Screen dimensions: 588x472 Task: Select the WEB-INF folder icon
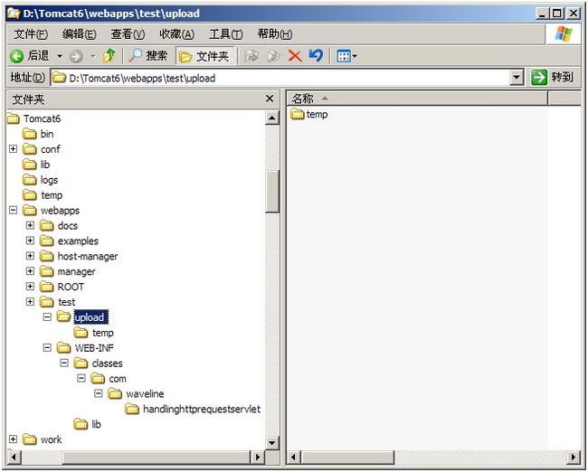(x=63, y=348)
